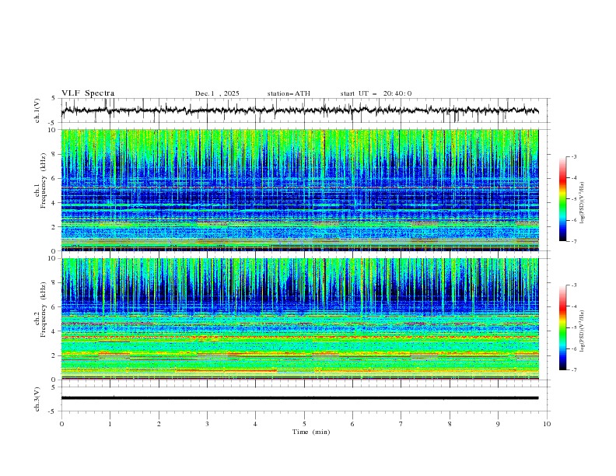Click the "10" minute tick on the time axis

(x=547, y=424)
